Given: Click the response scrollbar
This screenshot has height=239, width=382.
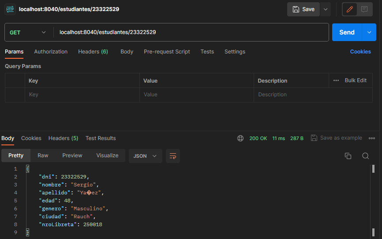Looking at the screenshot, I should click(374, 201).
